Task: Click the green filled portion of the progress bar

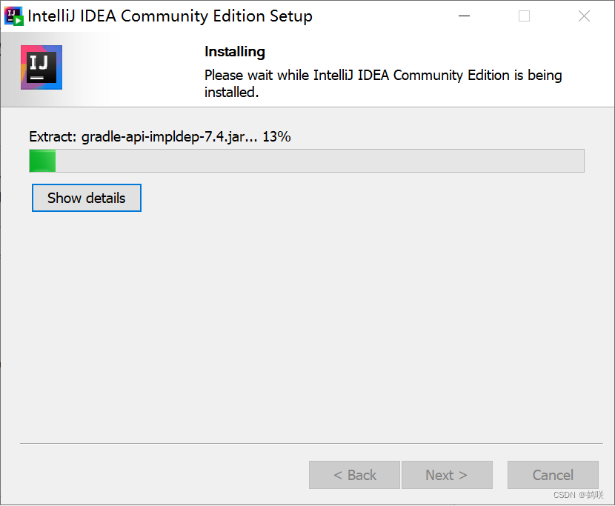Action: click(x=41, y=160)
